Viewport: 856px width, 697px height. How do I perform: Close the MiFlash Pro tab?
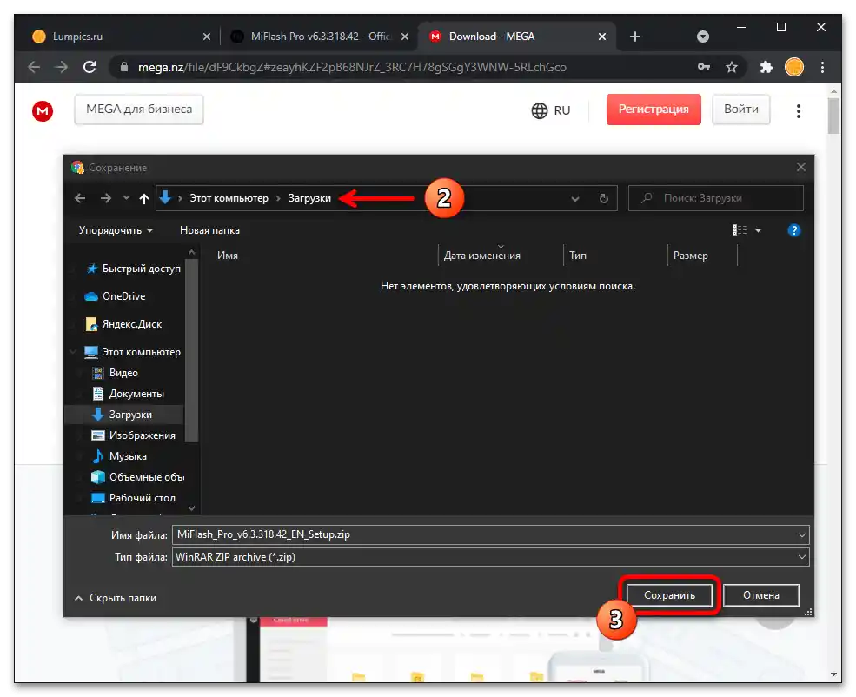[x=405, y=37]
